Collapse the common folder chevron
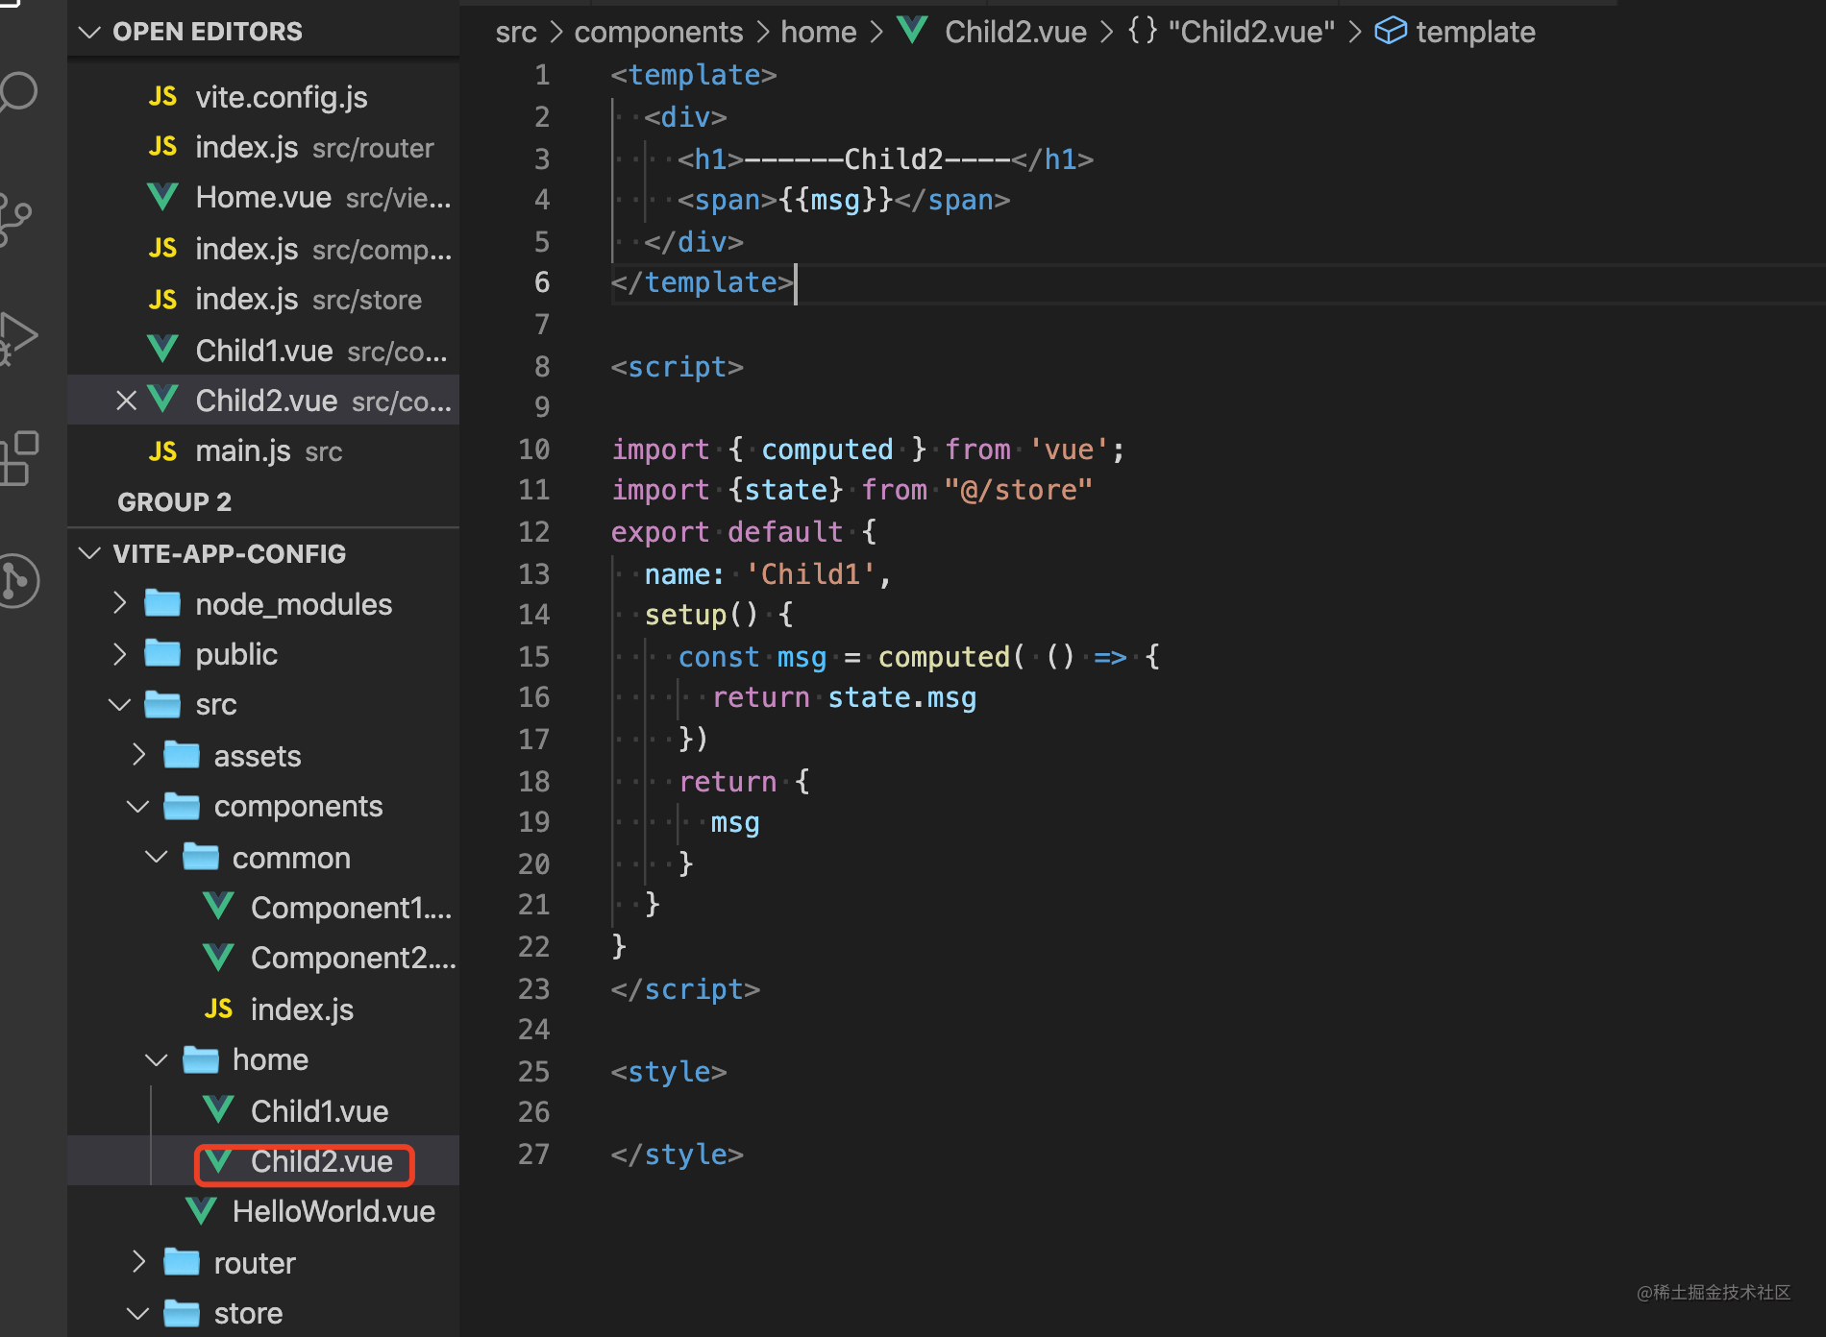 [157, 857]
